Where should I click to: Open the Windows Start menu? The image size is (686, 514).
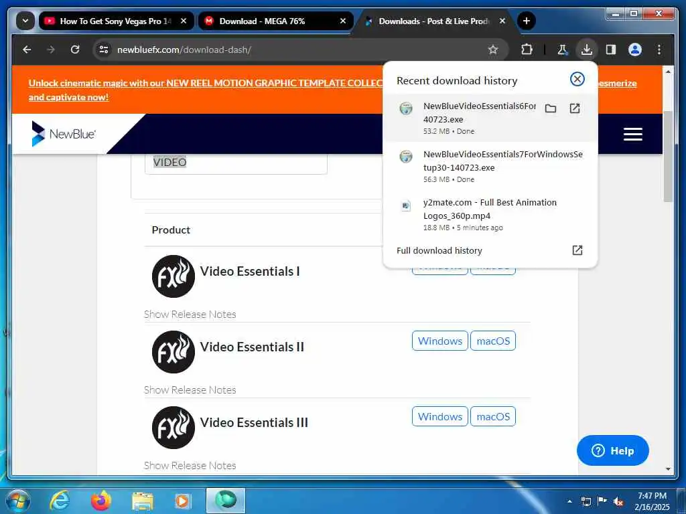18,501
